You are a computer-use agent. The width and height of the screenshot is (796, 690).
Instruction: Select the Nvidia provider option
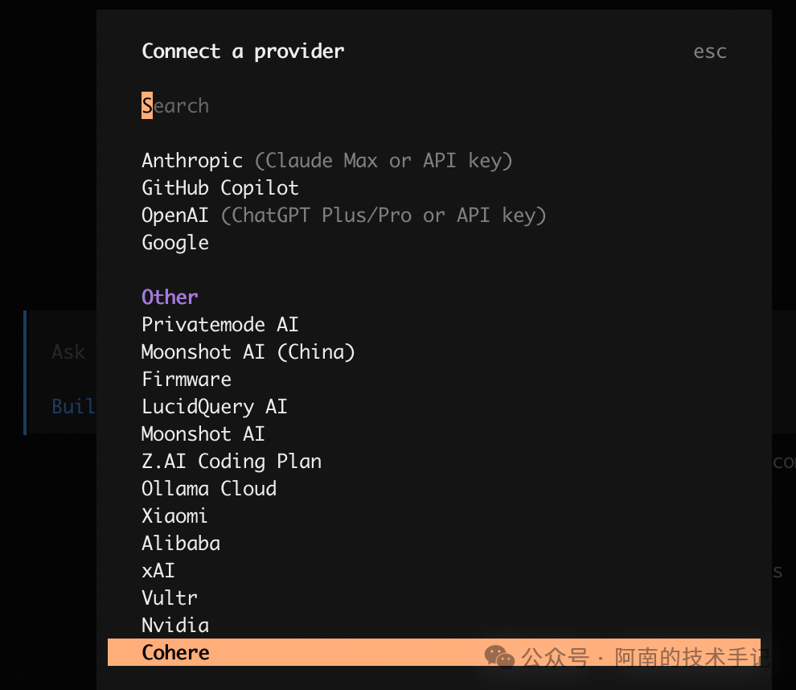[x=174, y=625]
